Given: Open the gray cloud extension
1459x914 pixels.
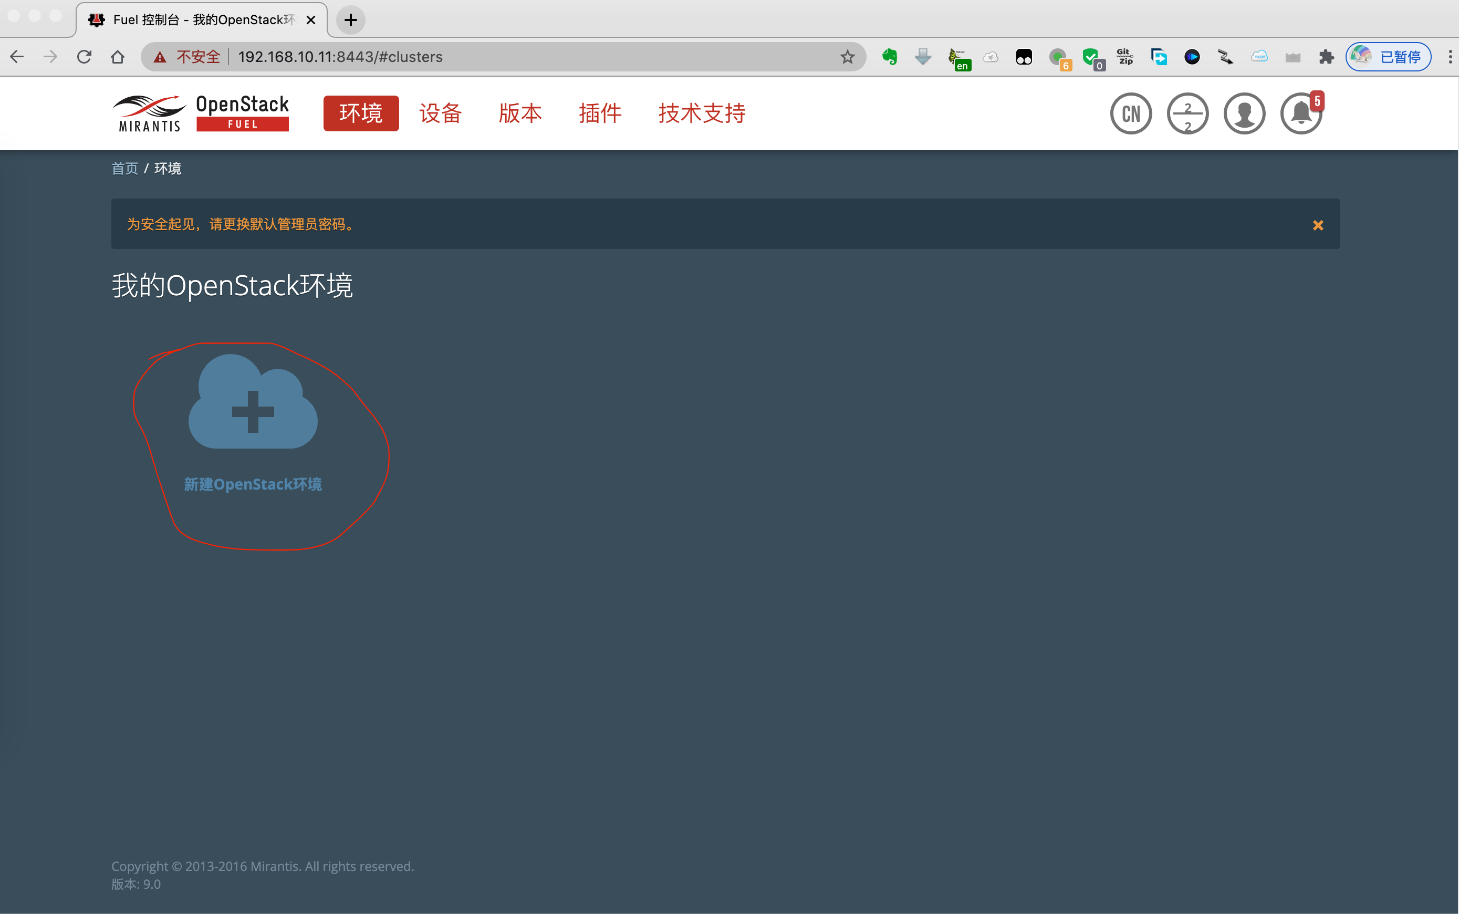Looking at the screenshot, I should [991, 57].
